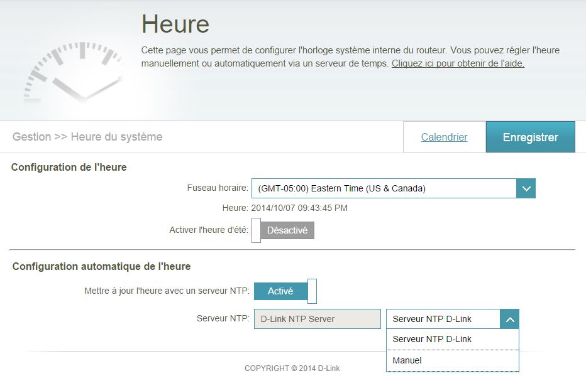Enable the daylight saving time toggle
Viewport: 586px width, 376px height.
click(x=283, y=230)
